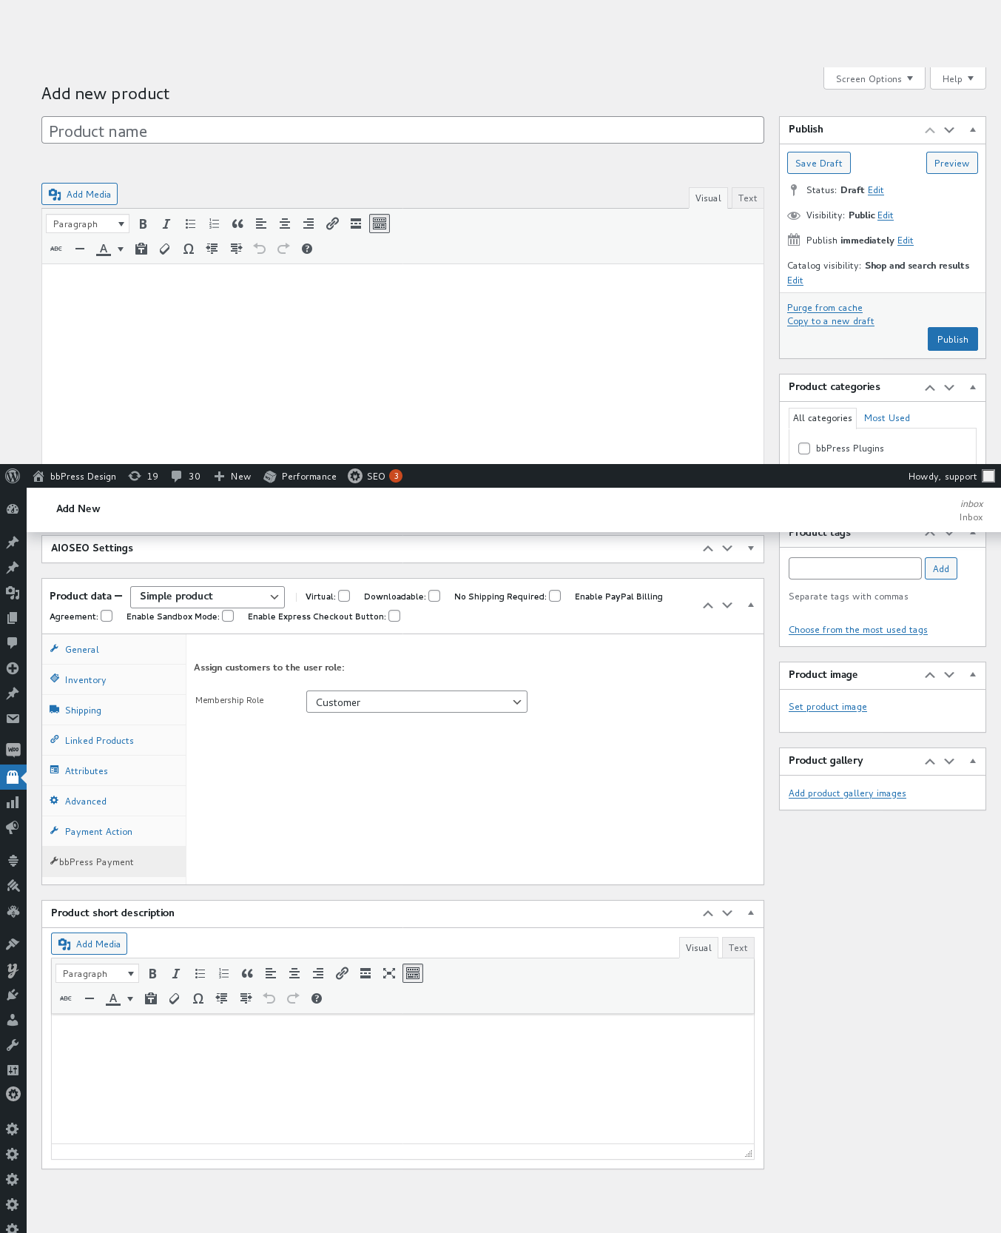Image resolution: width=1001 pixels, height=1233 pixels.
Task: Expand the Help panel
Action: point(957,78)
